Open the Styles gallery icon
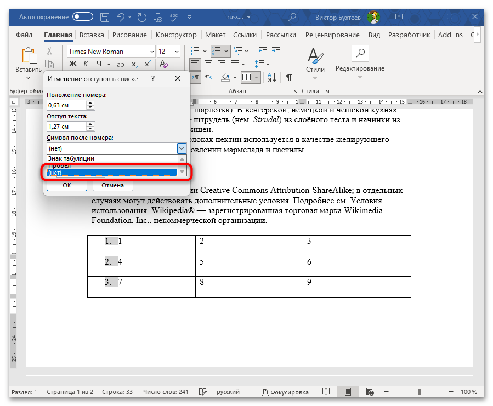Image resolution: width=493 pixels, height=406 pixels. (x=315, y=56)
